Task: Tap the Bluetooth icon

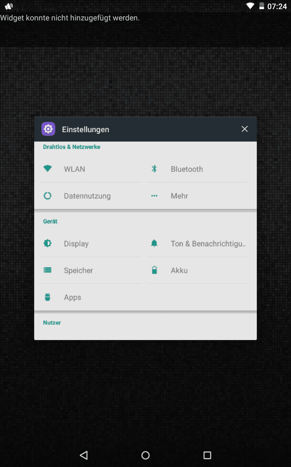Action: click(154, 169)
